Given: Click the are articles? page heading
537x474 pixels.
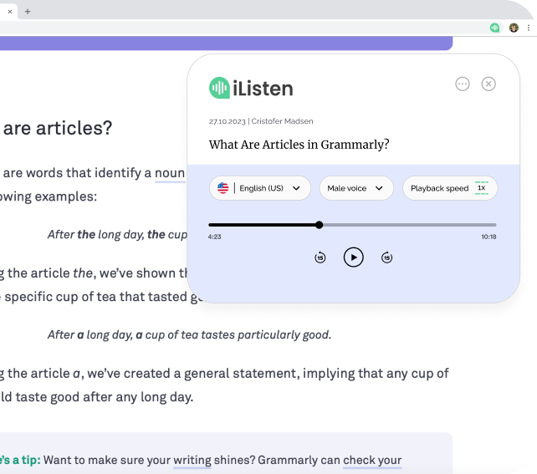Looking at the screenshot, I should [x=58, y=129].
